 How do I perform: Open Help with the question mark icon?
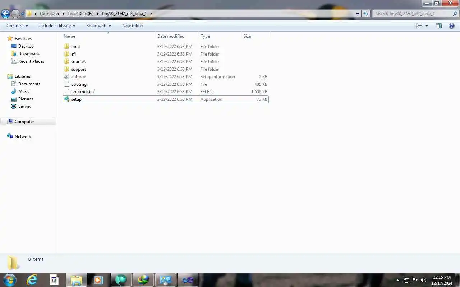point(452,26)
